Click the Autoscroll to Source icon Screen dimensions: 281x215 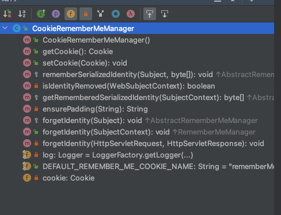(150, 14)
